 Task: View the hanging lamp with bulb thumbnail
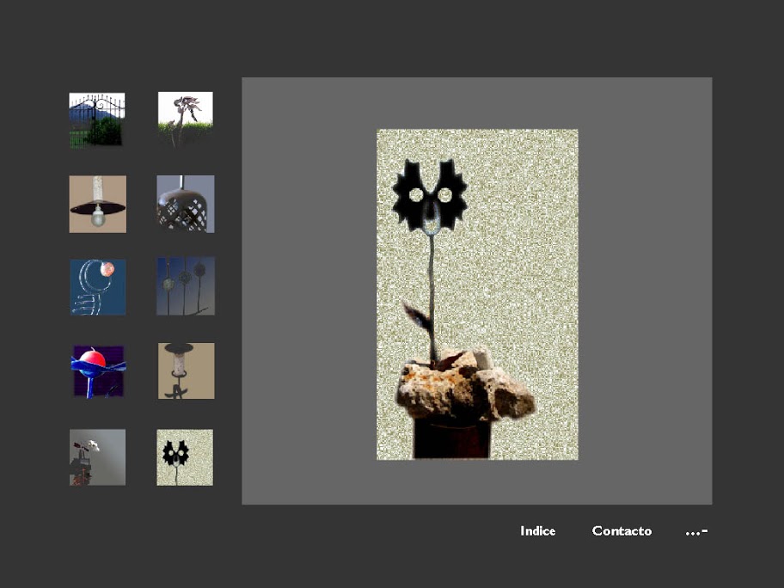pyautogui.click(x=97, y=204)
